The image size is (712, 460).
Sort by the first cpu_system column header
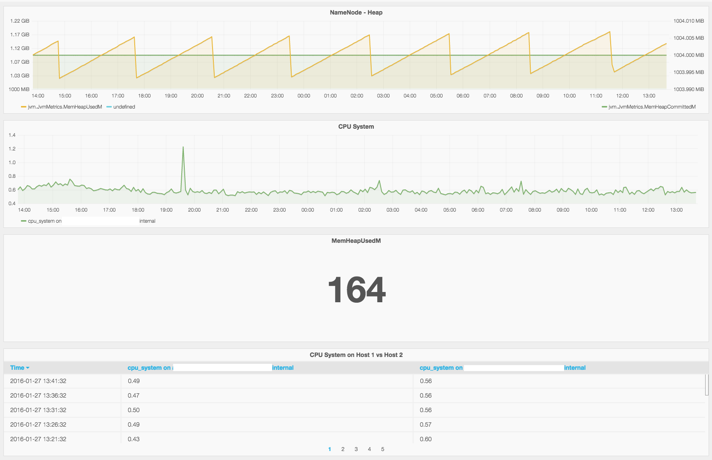[149, 368]
